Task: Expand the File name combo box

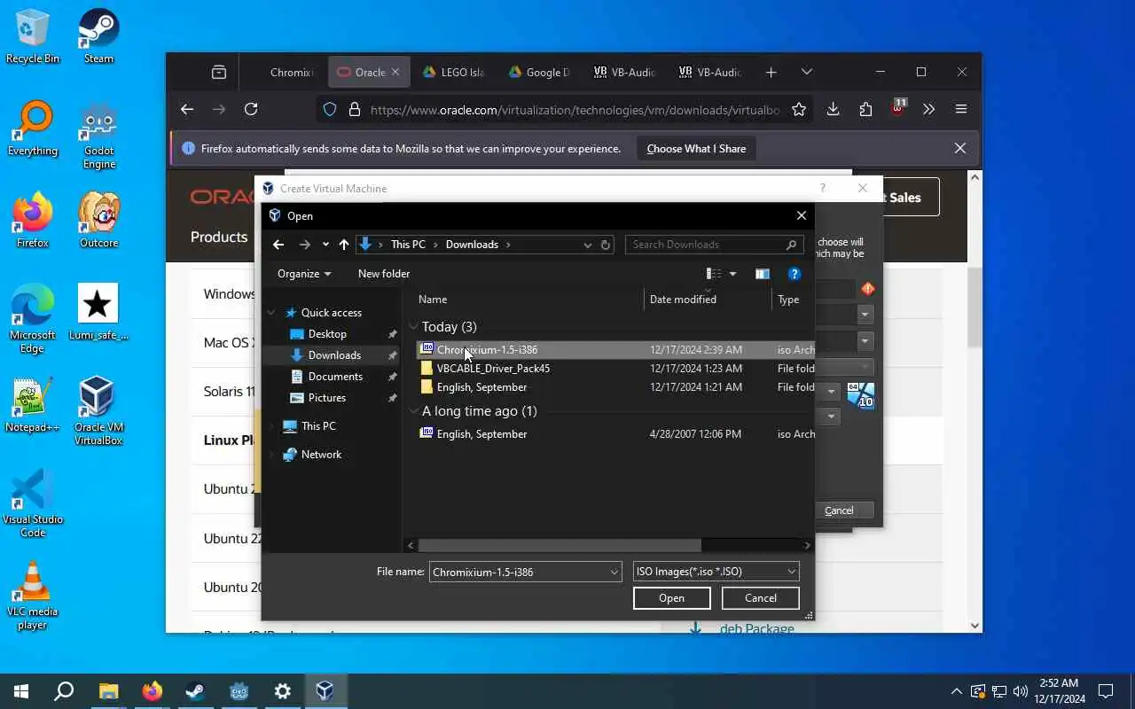Action: click(x=614, y=573)
